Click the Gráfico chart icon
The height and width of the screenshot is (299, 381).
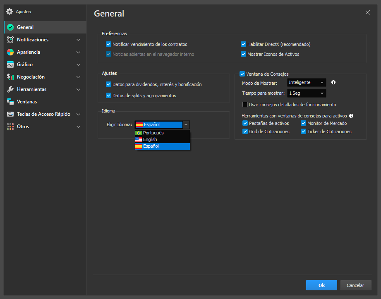click(x=10, y=65)
